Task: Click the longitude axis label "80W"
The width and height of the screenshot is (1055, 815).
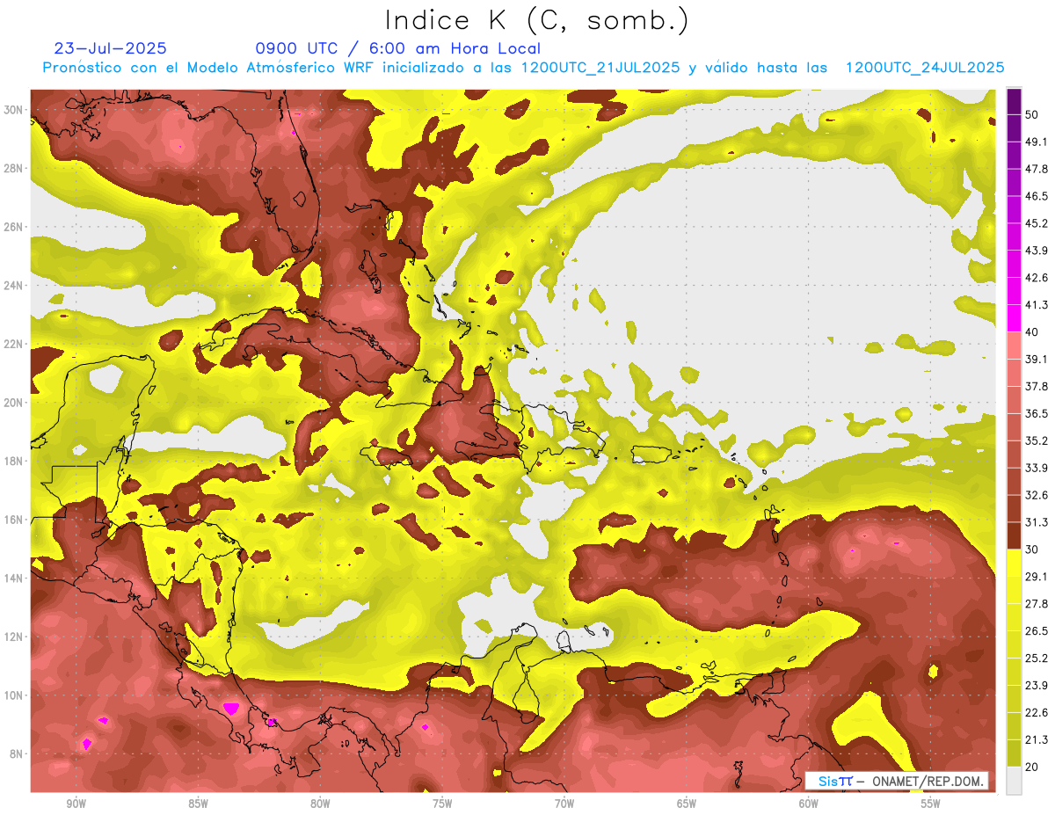Action: (x=320, y=804)
